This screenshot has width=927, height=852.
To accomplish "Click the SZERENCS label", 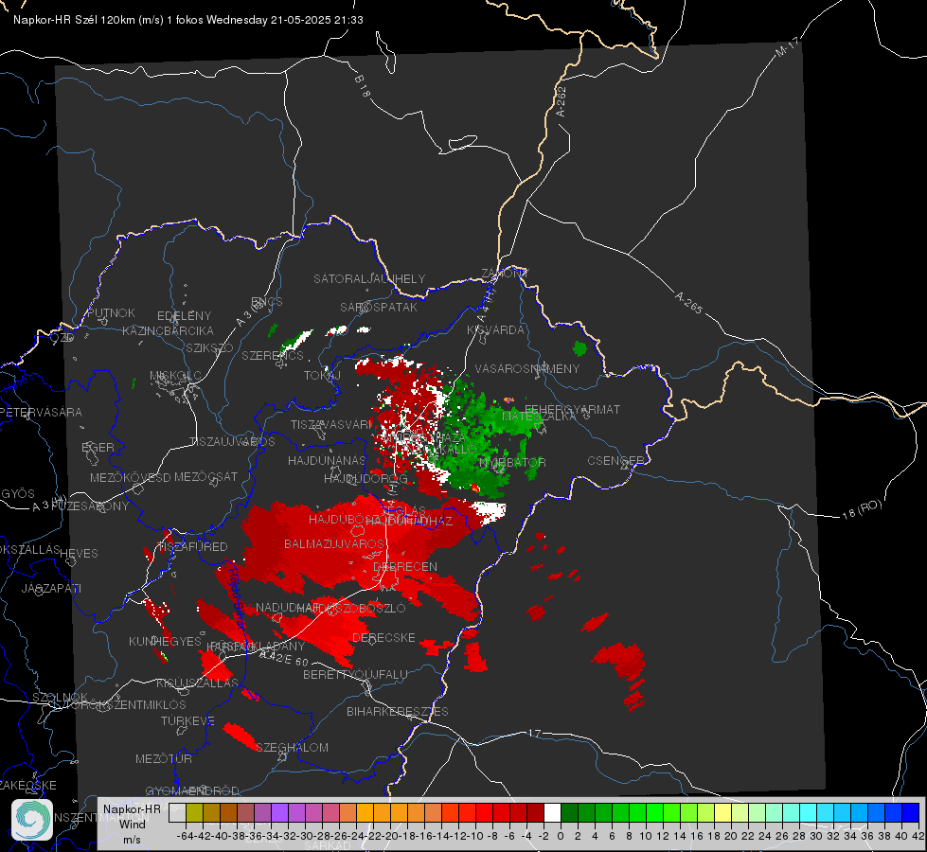I will 273,355.
